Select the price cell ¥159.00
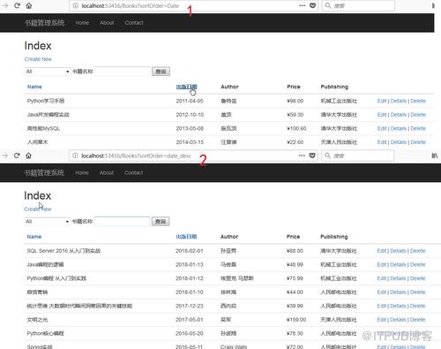This screenshot has height=349, width=441. [296, 320]
